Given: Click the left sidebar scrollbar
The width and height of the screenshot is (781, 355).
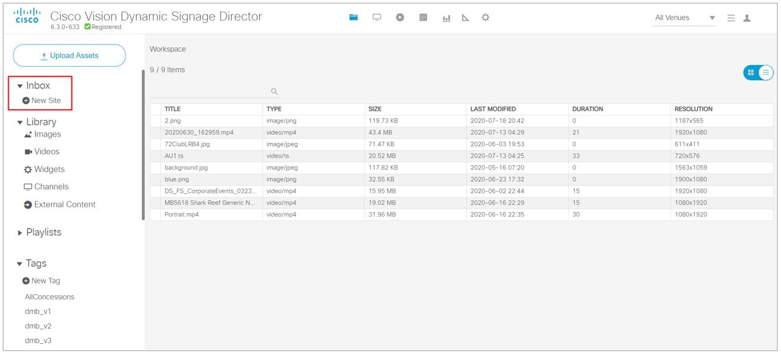Looking at the screenshot, I should pyautogui.click(x=143, y=145).
